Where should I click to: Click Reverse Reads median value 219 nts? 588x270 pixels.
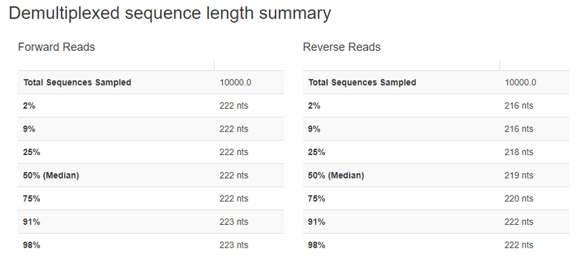519,175
